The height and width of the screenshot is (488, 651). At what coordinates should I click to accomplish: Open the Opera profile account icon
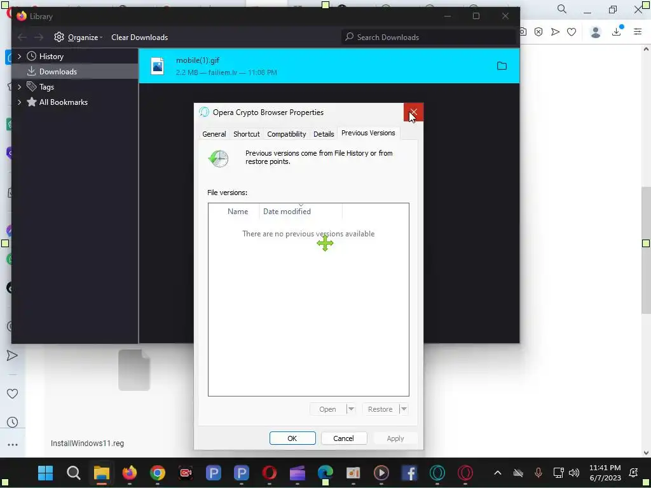[596, 32]
